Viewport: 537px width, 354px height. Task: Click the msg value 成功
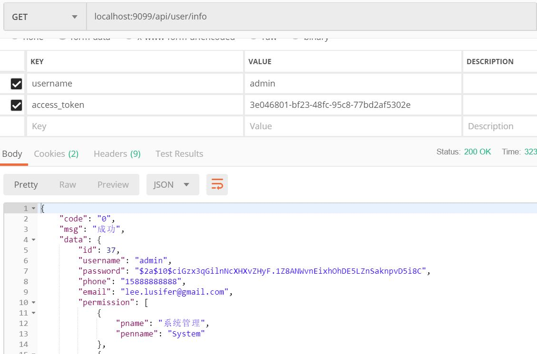pyautogui.click(x=106, y=229)
